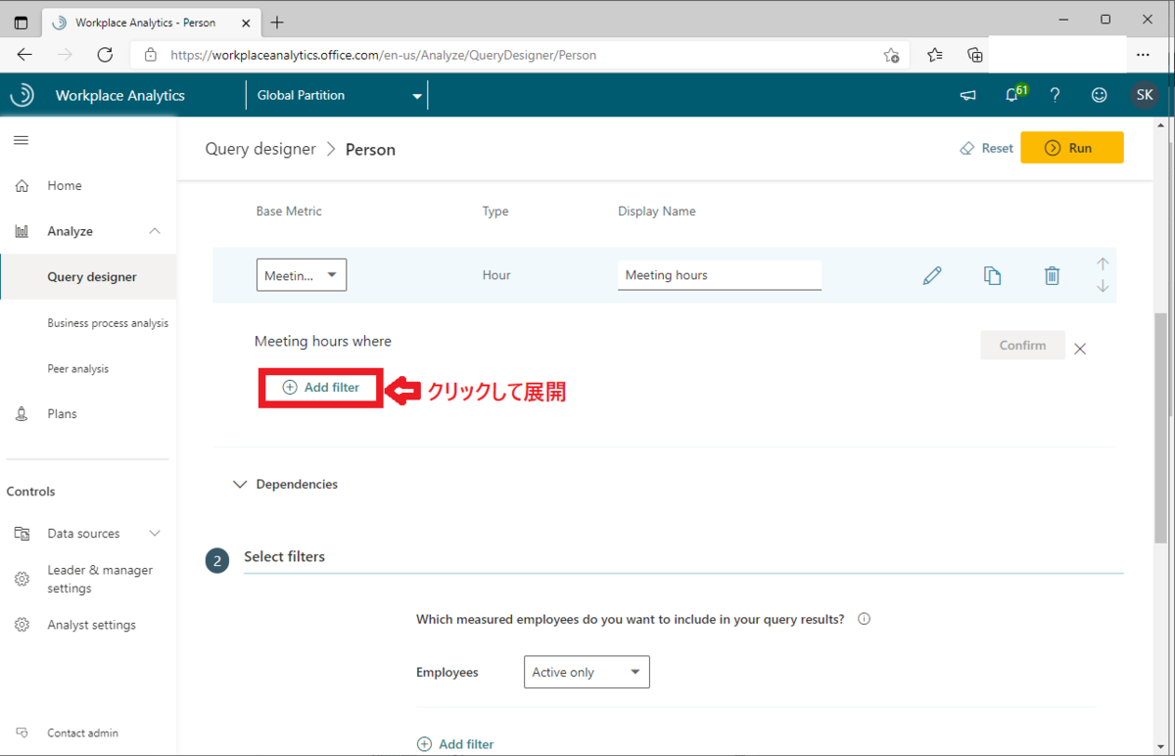This screenshot has width=1175, height=756.
Task: Click the Workplace Analytics logo icon
Action: pos(22,95)
